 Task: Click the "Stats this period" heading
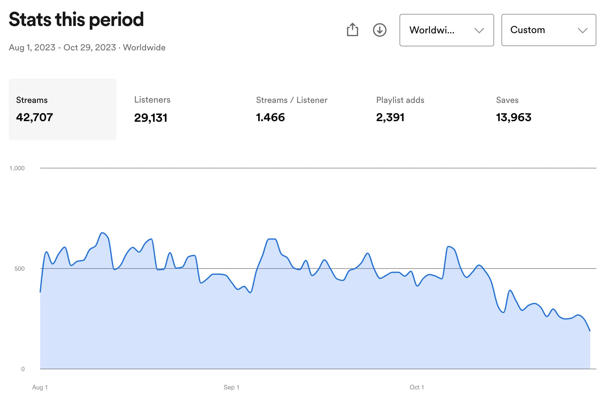coord(76,19)
